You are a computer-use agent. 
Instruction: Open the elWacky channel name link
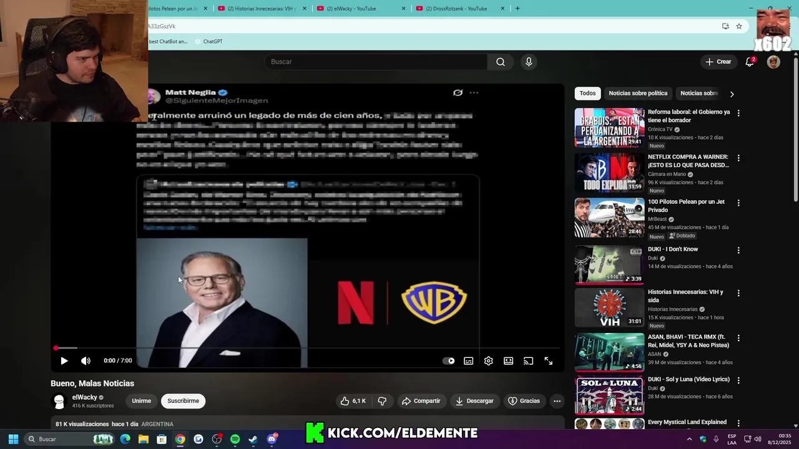84,397
